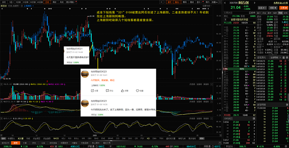Image resolution: width=289 pixels, height=148 pixels.
Task: Toggle 成交量 volume indicator
Action: click(21, 138)
